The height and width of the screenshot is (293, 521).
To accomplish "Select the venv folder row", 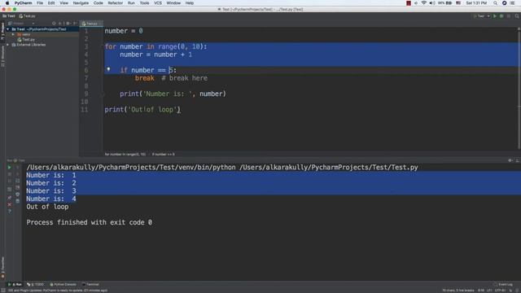I will 42,34.
